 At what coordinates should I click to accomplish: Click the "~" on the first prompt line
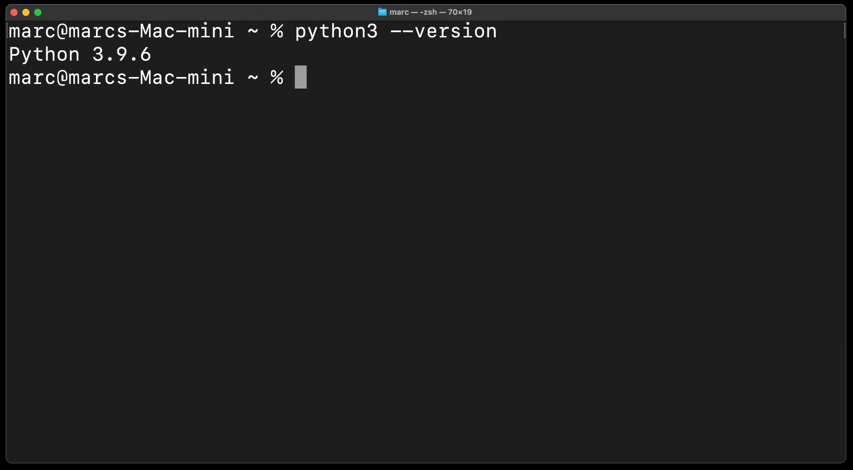tap(253, 31)
